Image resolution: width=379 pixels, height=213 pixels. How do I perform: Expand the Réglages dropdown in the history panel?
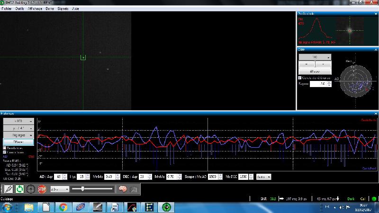18,135
